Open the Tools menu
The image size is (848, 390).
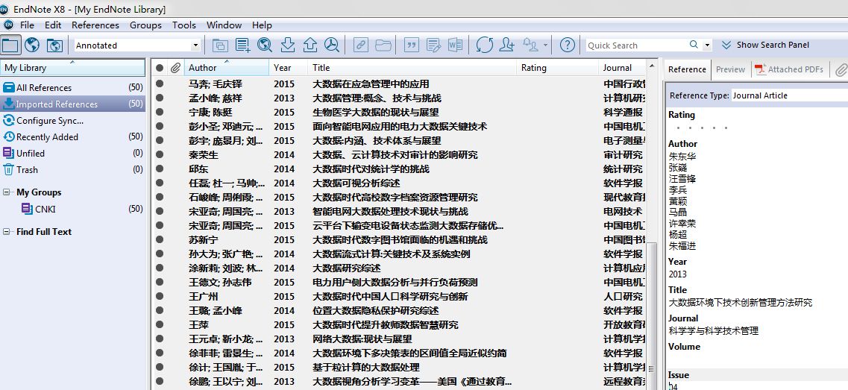[x=184, y=25]
